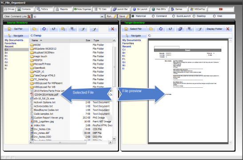The width and height of the screenshot is (243, 160).
Task: Click the red exit icon button in top toolbar
Action: pyautogui.click(x=221, y=9)
